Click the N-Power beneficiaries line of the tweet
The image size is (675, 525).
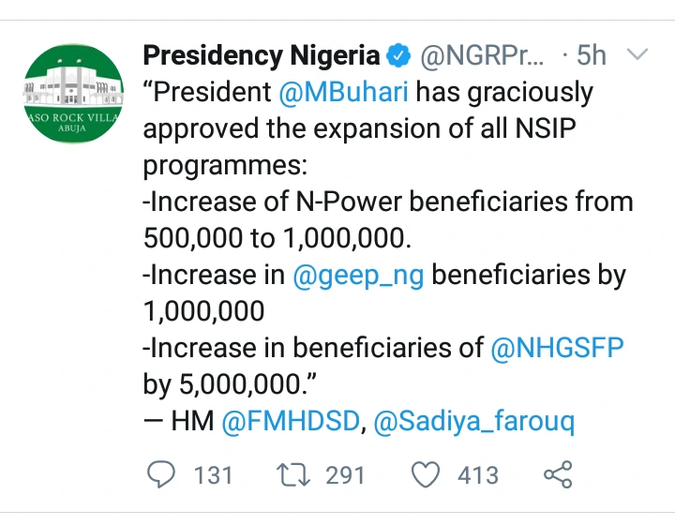point(387,219)
